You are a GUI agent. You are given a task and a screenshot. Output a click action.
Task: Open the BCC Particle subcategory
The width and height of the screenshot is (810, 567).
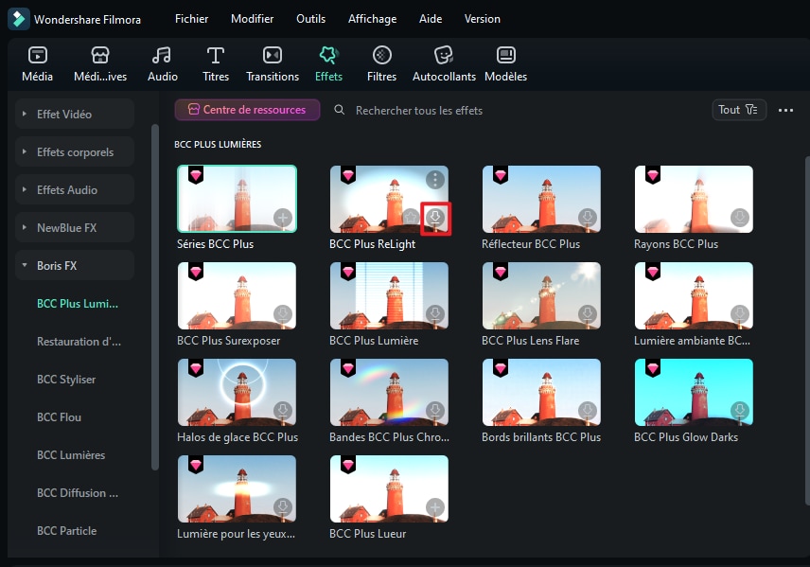tap(66, 531)
